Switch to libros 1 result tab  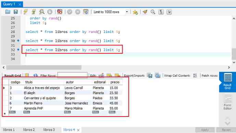tap(9, 130)
